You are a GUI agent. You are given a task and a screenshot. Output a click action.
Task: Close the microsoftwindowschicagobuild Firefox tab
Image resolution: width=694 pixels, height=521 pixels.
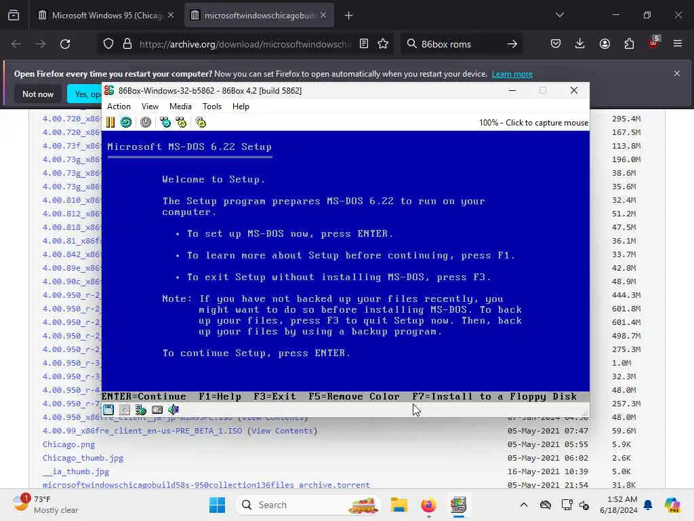323,16
